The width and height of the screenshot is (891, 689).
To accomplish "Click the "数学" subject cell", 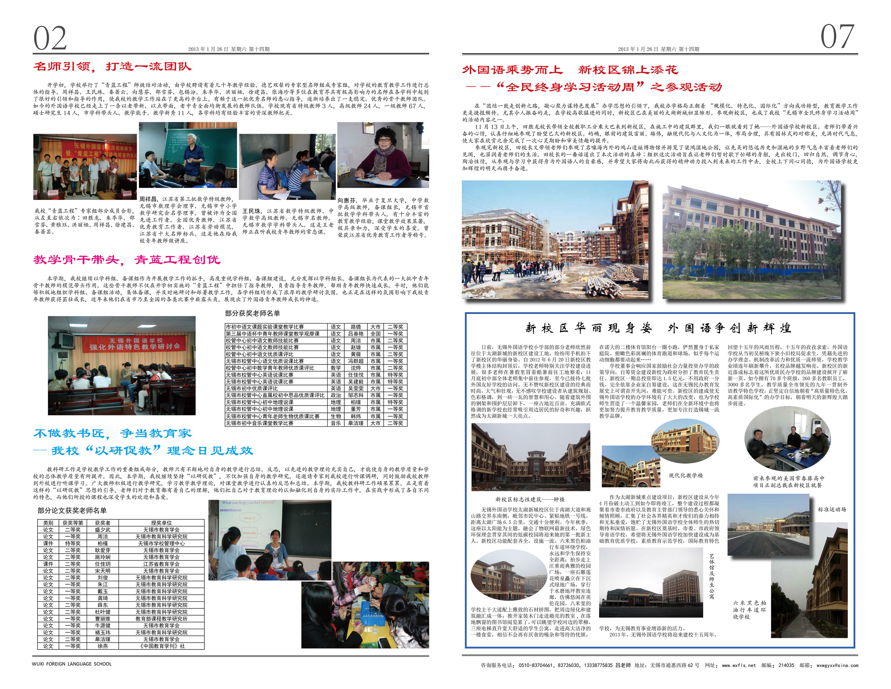I will coord(336,368).
